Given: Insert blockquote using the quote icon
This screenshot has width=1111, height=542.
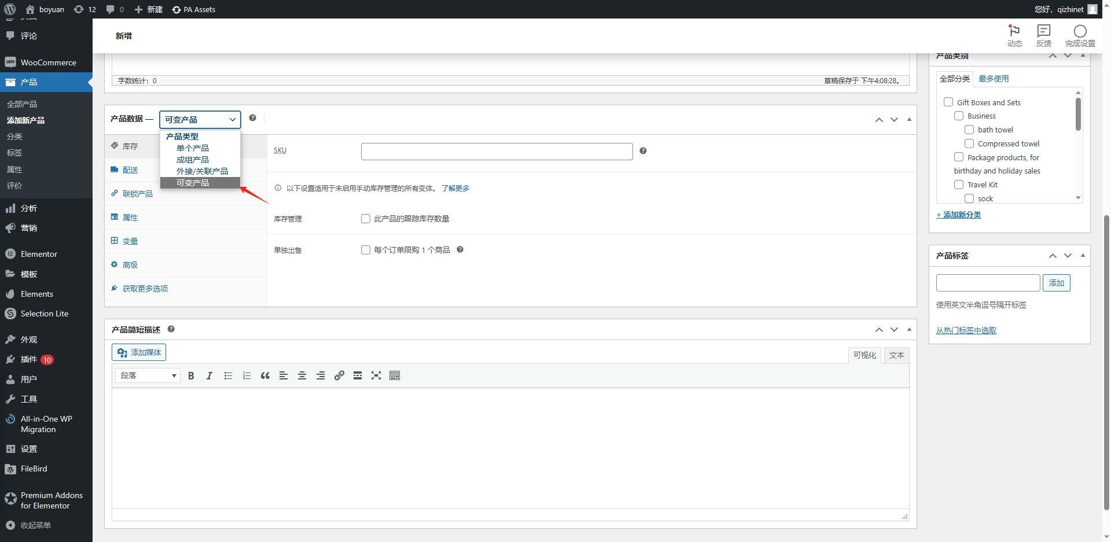Looking at the screenshot, I should (265, 376).
